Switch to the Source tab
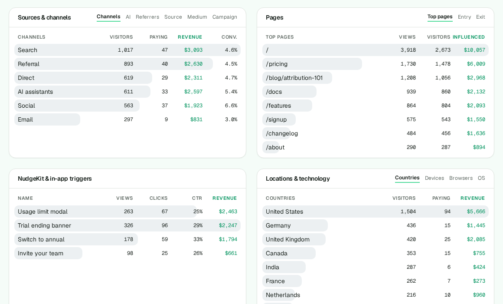Viewport: 503px width, 304px height. (x=173, y=17)
